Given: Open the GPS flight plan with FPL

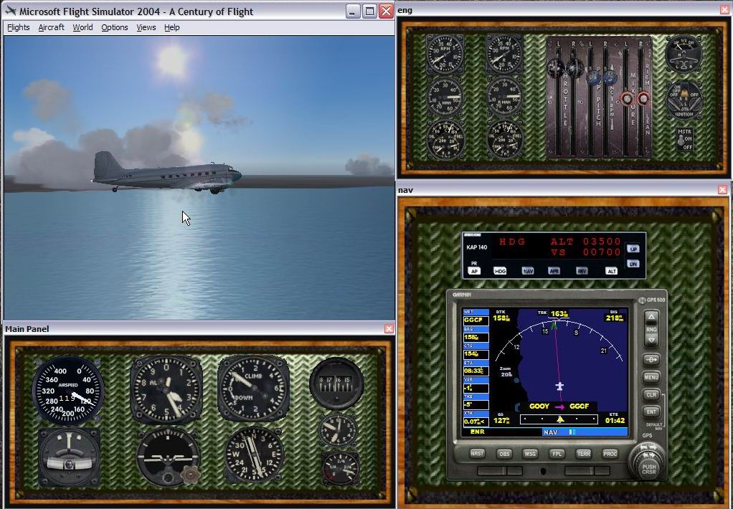Looking at the screenshot, I should (556, 454).
